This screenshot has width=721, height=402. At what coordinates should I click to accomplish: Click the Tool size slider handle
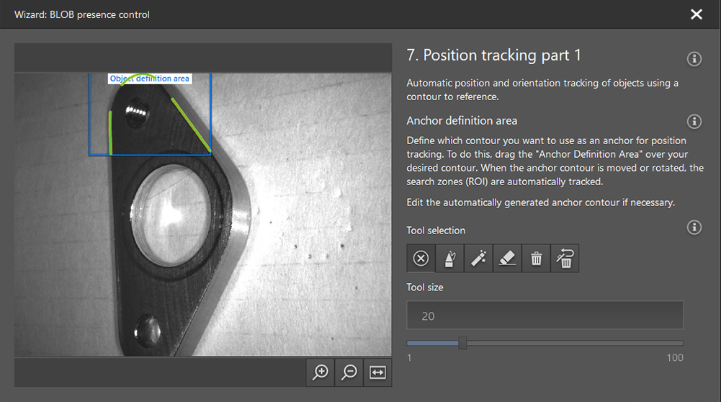pos(462,343)
